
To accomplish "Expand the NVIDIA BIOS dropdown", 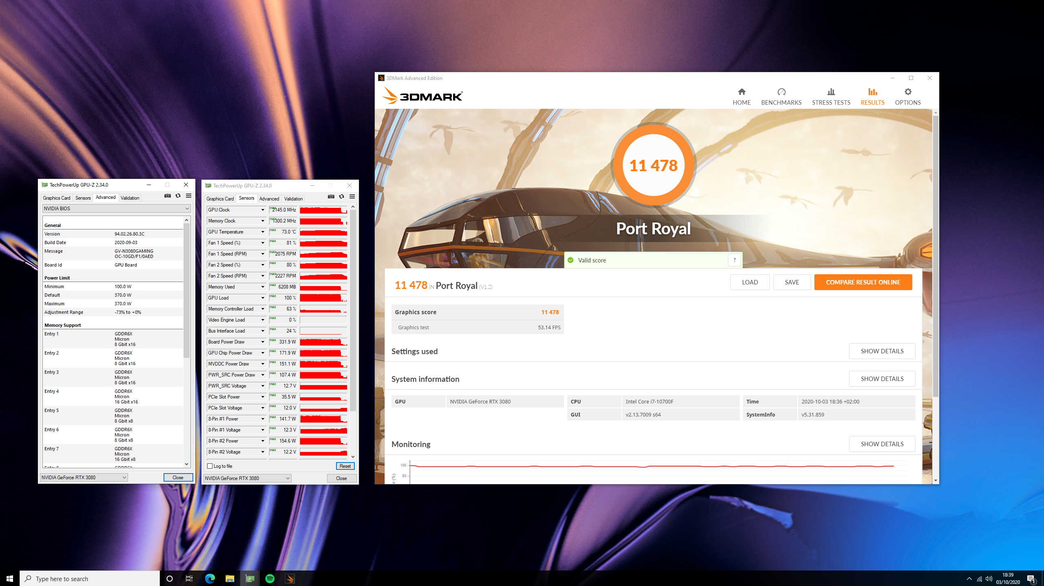I will point(116,208).
